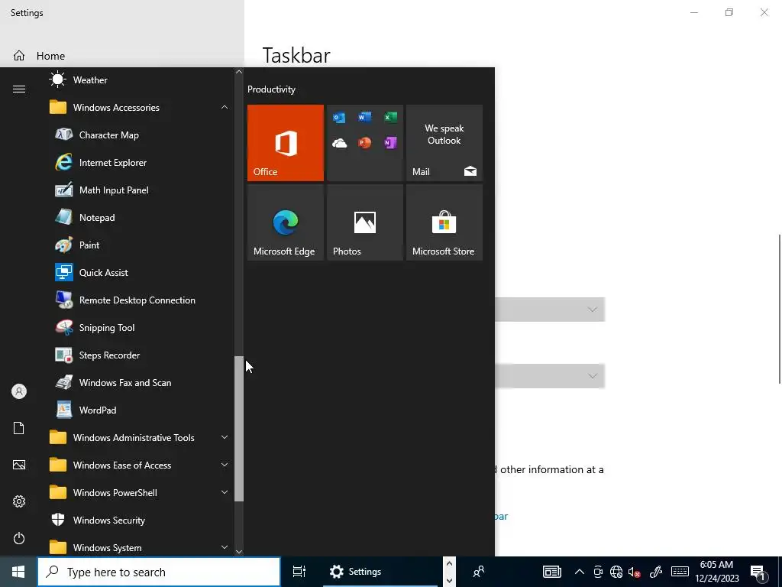Image resolution: width=782 pixels, height=587 pixels.
Task: Open OneNote in the Office apps tile
Action: tap(390, 143)
